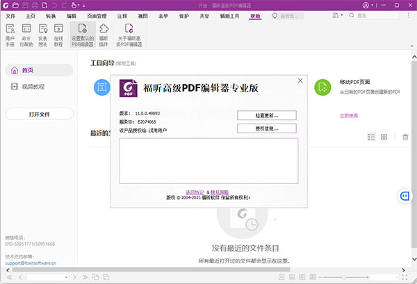Click the zoom out minus button

[x=320, y=277]
